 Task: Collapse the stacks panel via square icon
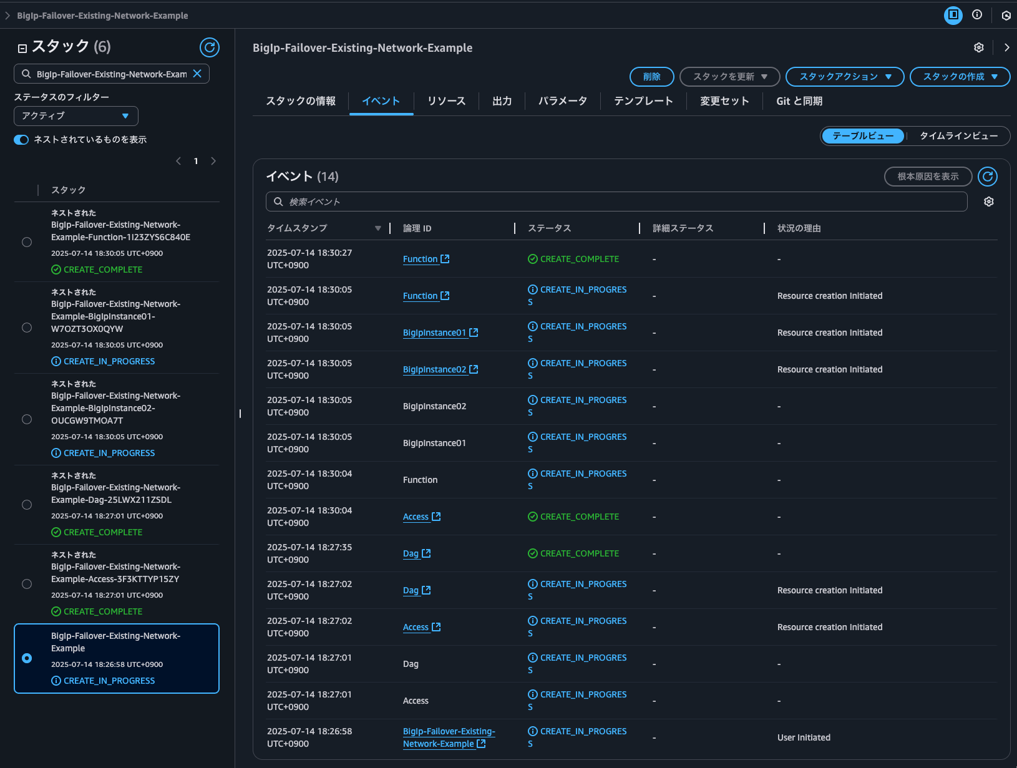[x=22, y=48]
